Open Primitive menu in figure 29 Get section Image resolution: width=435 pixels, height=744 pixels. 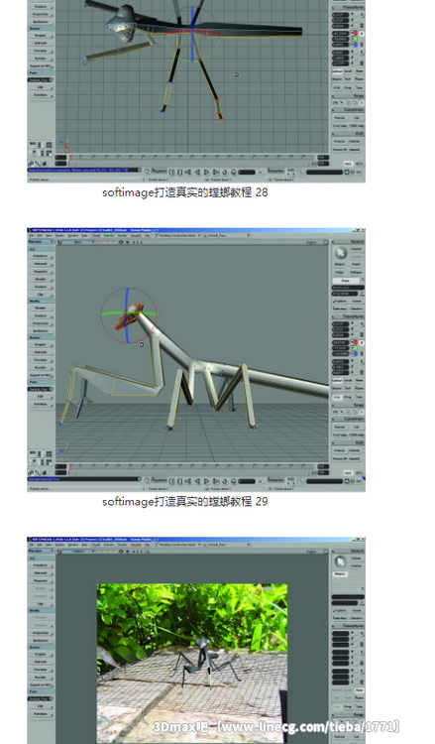pyautogui.click(x=43, y=256)
